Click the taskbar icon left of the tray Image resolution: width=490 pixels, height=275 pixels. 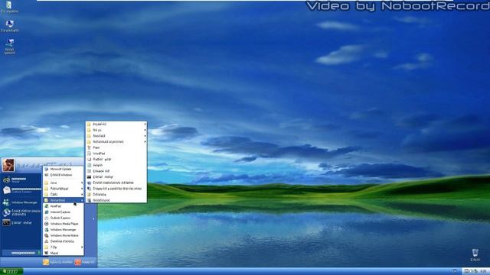pyautogui.click(x=454, y=272)
